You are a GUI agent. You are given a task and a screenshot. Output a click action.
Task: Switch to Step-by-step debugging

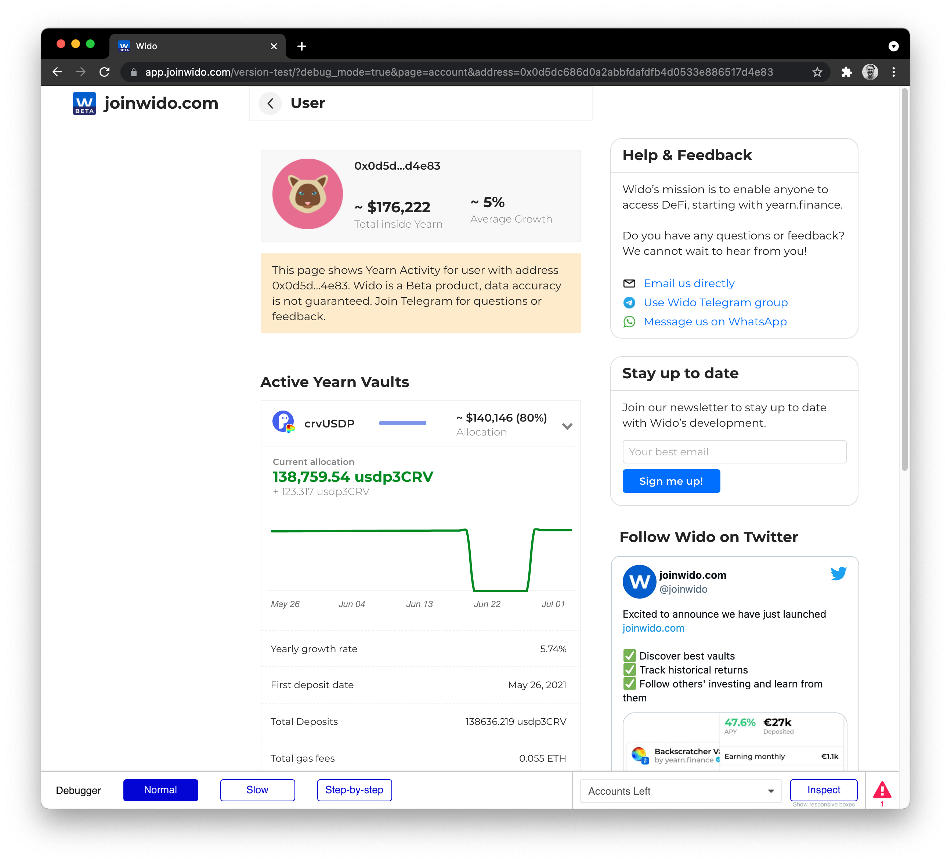click(x=354, y=790)
